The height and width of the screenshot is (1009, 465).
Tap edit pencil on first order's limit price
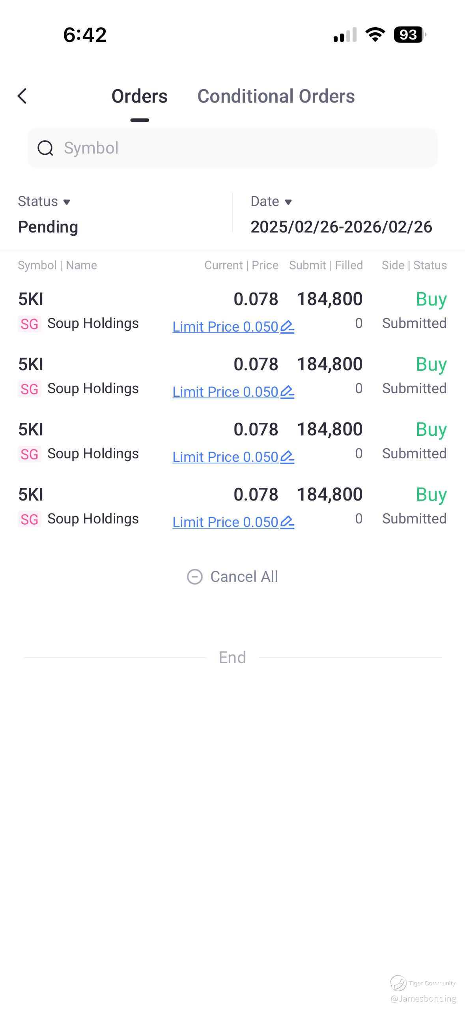point(287,327)
